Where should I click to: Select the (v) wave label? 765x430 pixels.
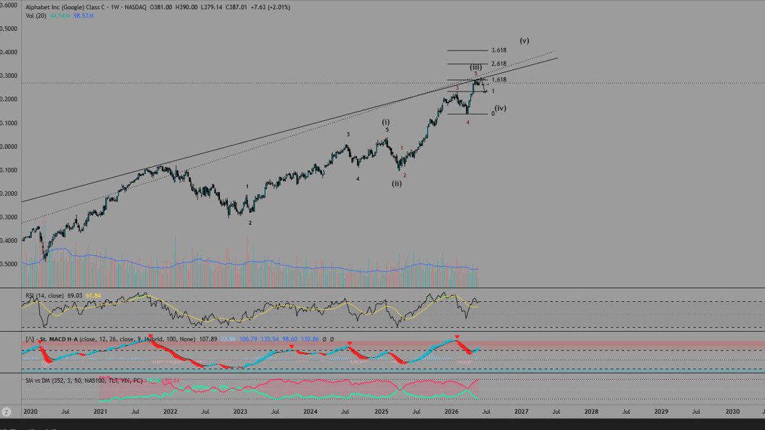coord(524,40)
